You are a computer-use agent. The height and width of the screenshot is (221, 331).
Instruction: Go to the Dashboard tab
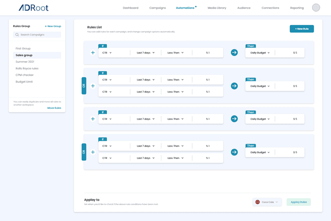pyautogui.click(x=130, y=8)
